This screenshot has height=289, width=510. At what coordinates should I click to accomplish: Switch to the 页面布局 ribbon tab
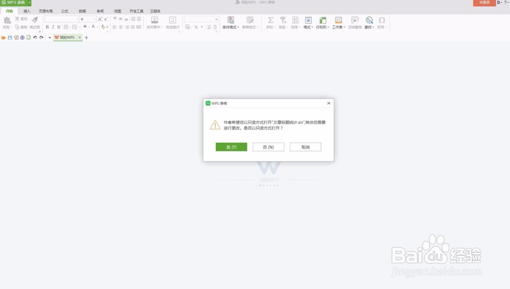click(x=46, y=11)
